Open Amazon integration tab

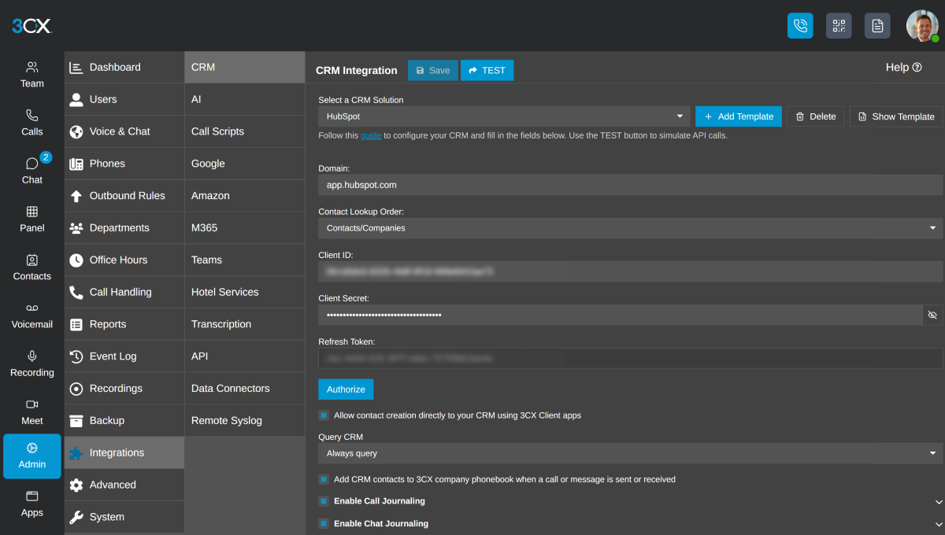coord(245,196)
